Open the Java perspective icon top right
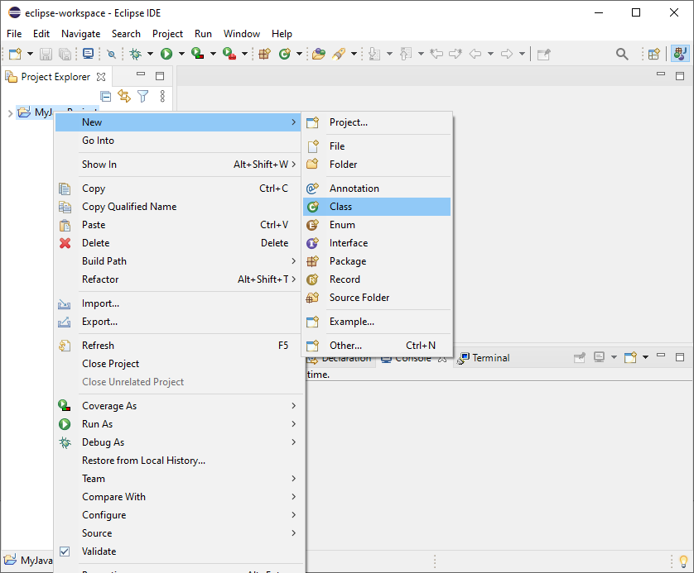Screen dimensions: 694x573 pos(680,54)
